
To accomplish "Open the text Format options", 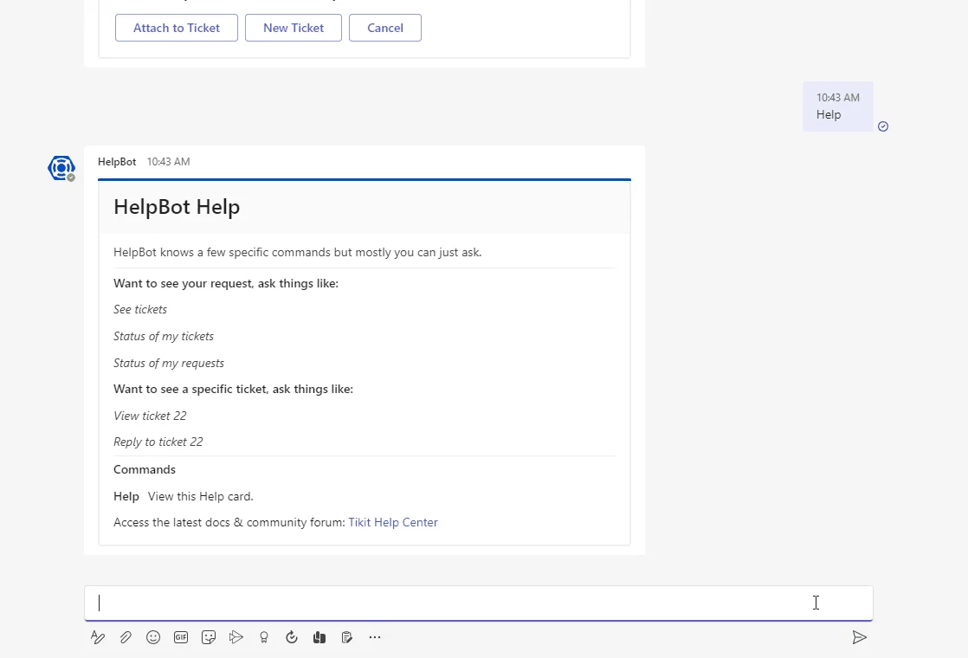I will (98, 637).
